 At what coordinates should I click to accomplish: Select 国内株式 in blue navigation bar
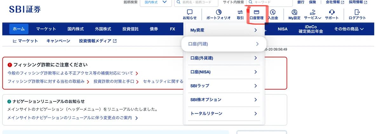76,29
